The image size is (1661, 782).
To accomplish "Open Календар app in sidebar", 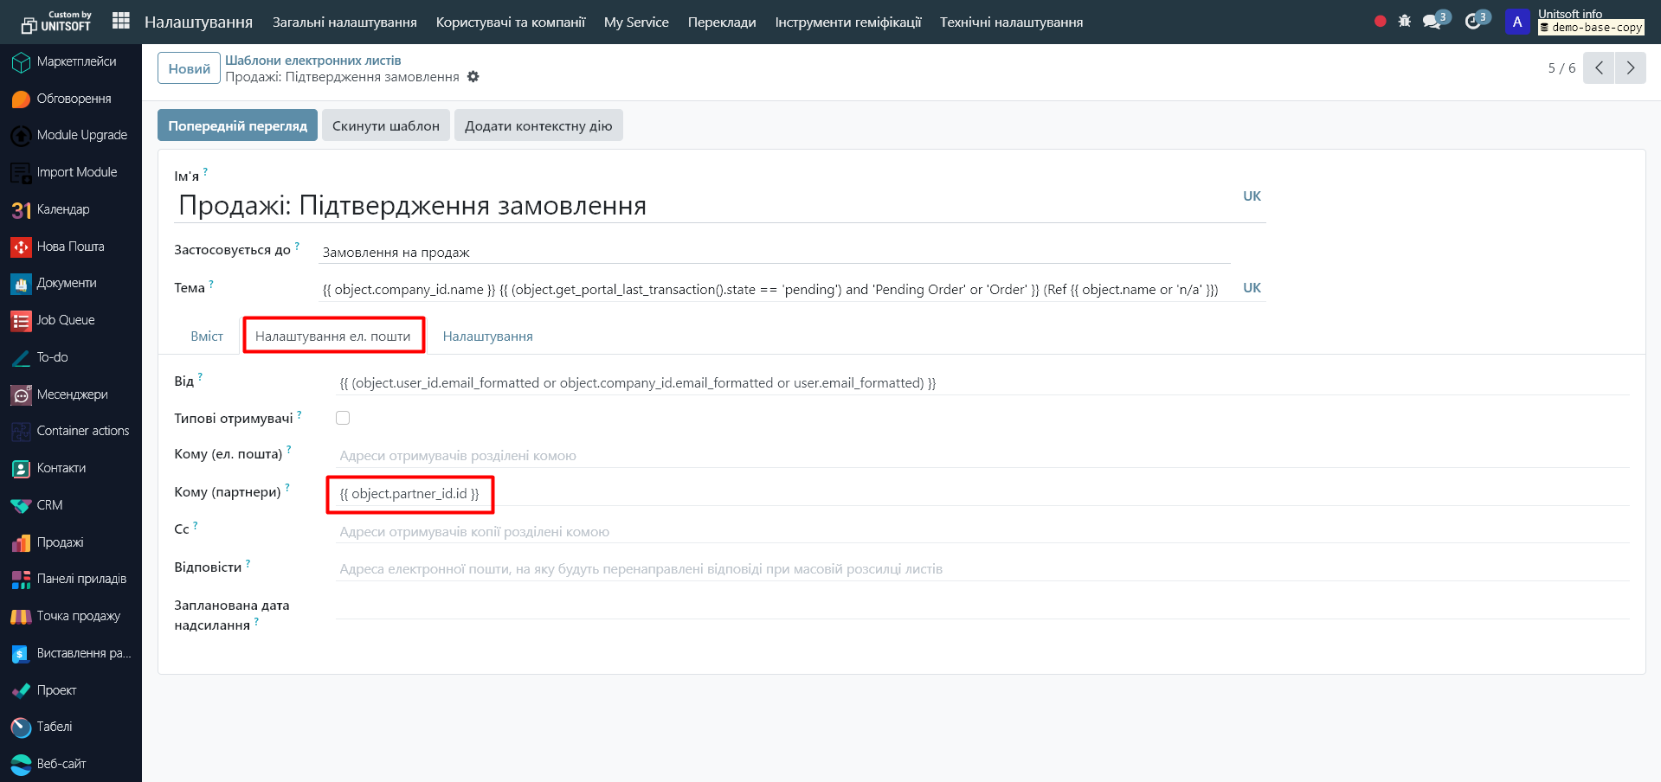I will (x=62, y=209).
